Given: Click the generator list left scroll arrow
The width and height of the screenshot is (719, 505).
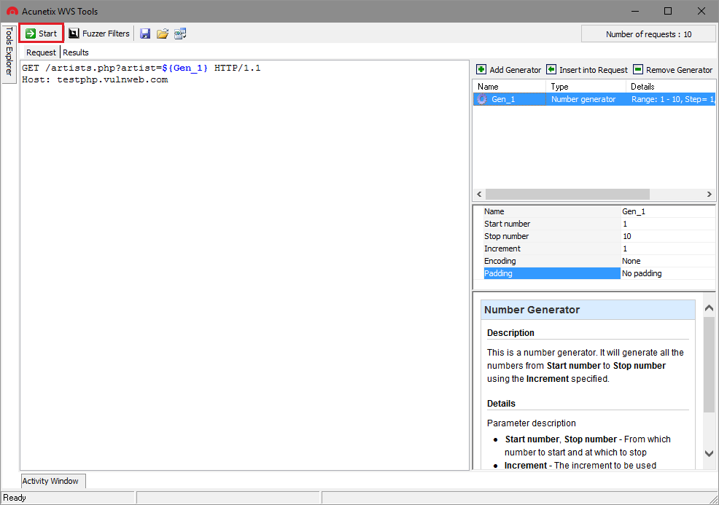Looking at the screenshot, I should (x=479, y=194).
